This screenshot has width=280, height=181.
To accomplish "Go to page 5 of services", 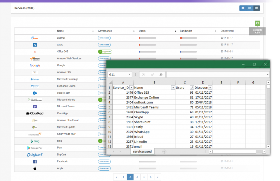I will (151, 177).
